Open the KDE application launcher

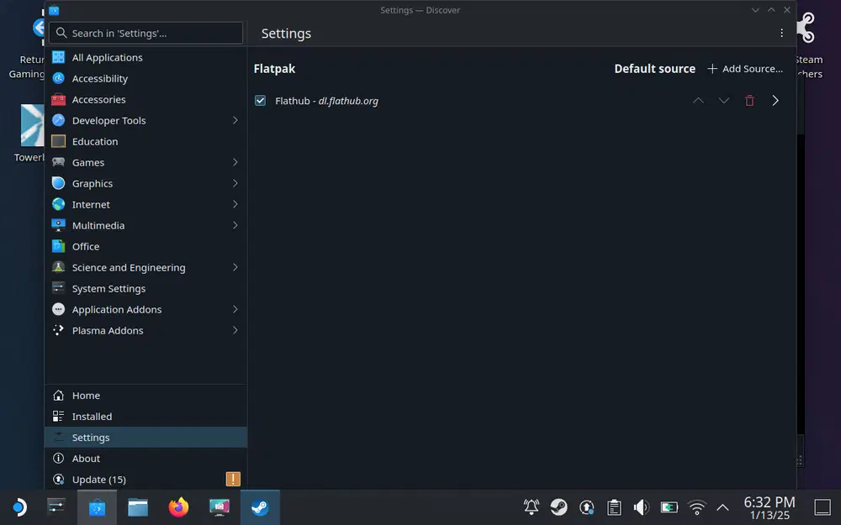[19, 507]
